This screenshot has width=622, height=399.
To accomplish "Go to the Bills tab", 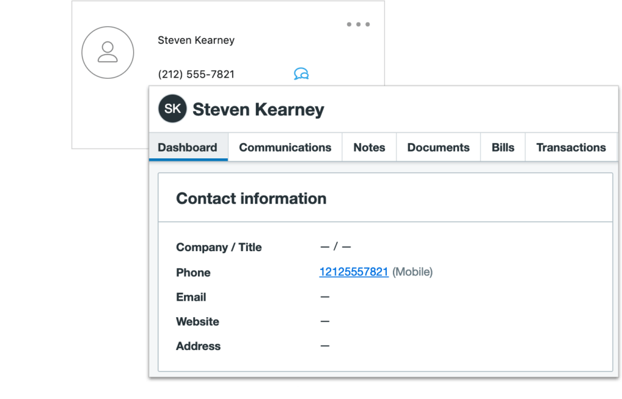I will click(x=502, y=147).
